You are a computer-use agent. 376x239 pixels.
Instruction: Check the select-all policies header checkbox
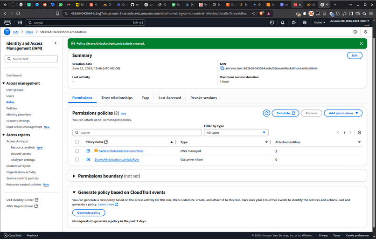pos(77,142)
